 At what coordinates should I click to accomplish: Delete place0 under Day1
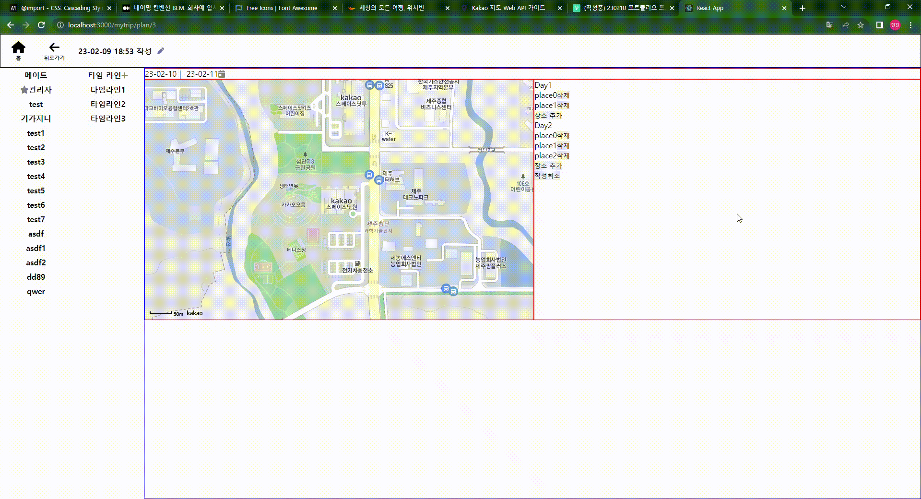coord(563,95)
